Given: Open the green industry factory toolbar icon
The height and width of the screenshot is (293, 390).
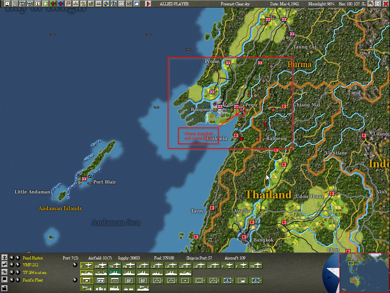Looking at the screenshot, I should [91, 4].
